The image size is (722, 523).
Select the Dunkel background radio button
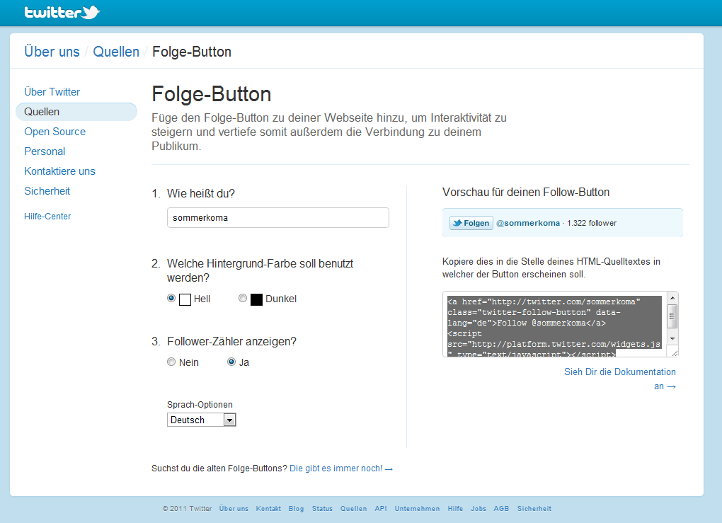(x=243, y=299)
